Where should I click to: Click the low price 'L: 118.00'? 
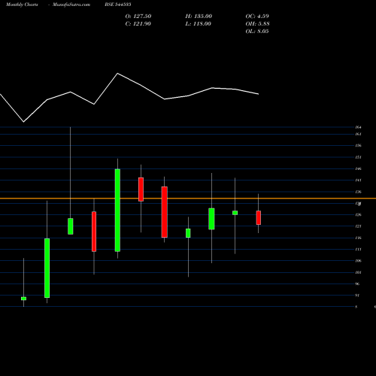pos(199,24)
